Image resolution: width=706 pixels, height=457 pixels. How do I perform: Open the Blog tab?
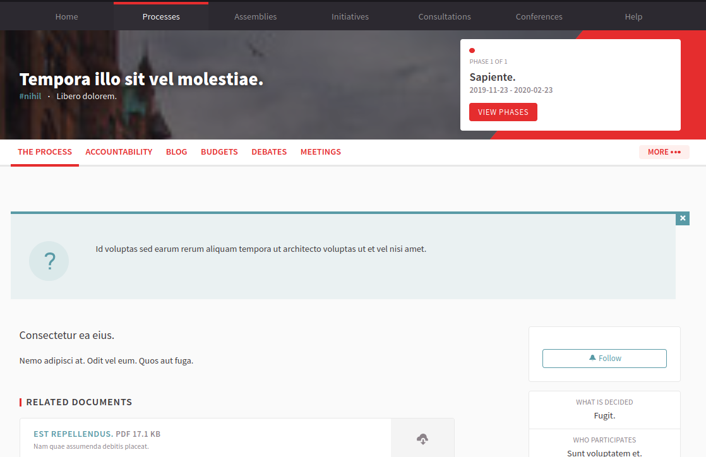[176, 152]
